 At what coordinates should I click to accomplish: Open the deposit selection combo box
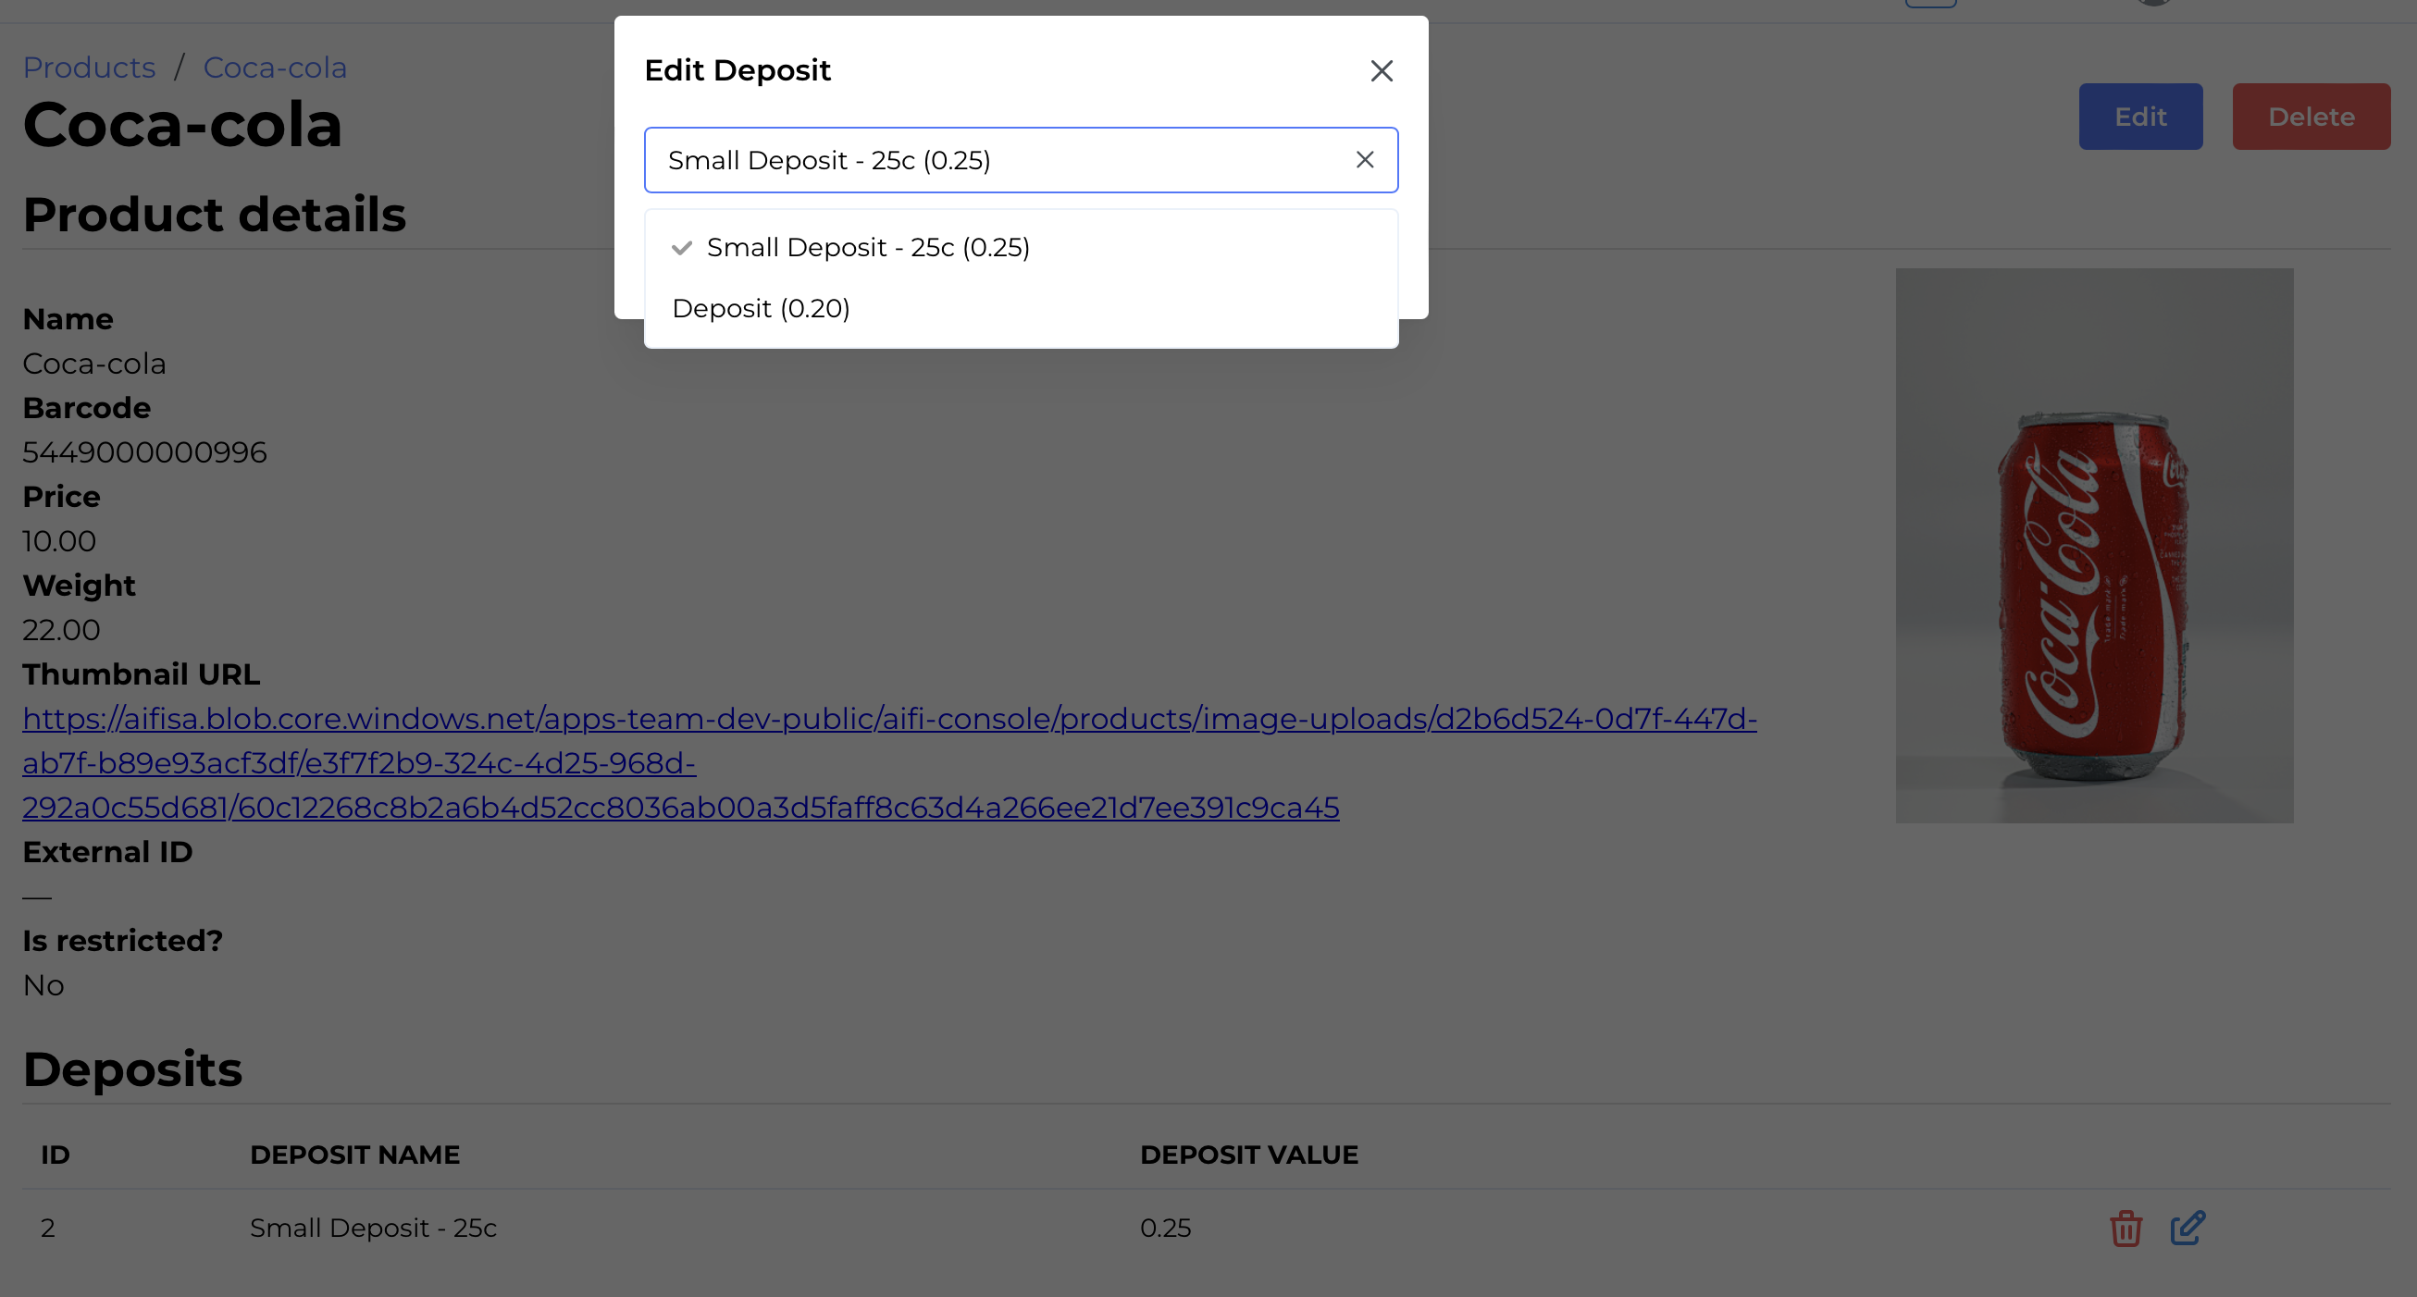coord(995,160)
